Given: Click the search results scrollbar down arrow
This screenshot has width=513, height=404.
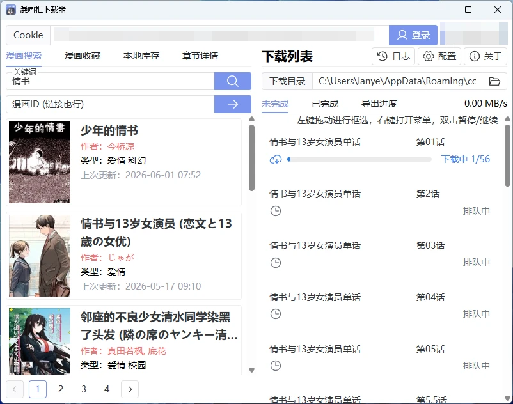Looking at the screenshot, I should pos(251,370).
